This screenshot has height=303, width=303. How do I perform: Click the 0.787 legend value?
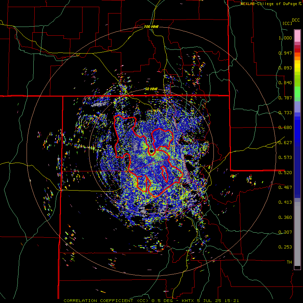285,98
